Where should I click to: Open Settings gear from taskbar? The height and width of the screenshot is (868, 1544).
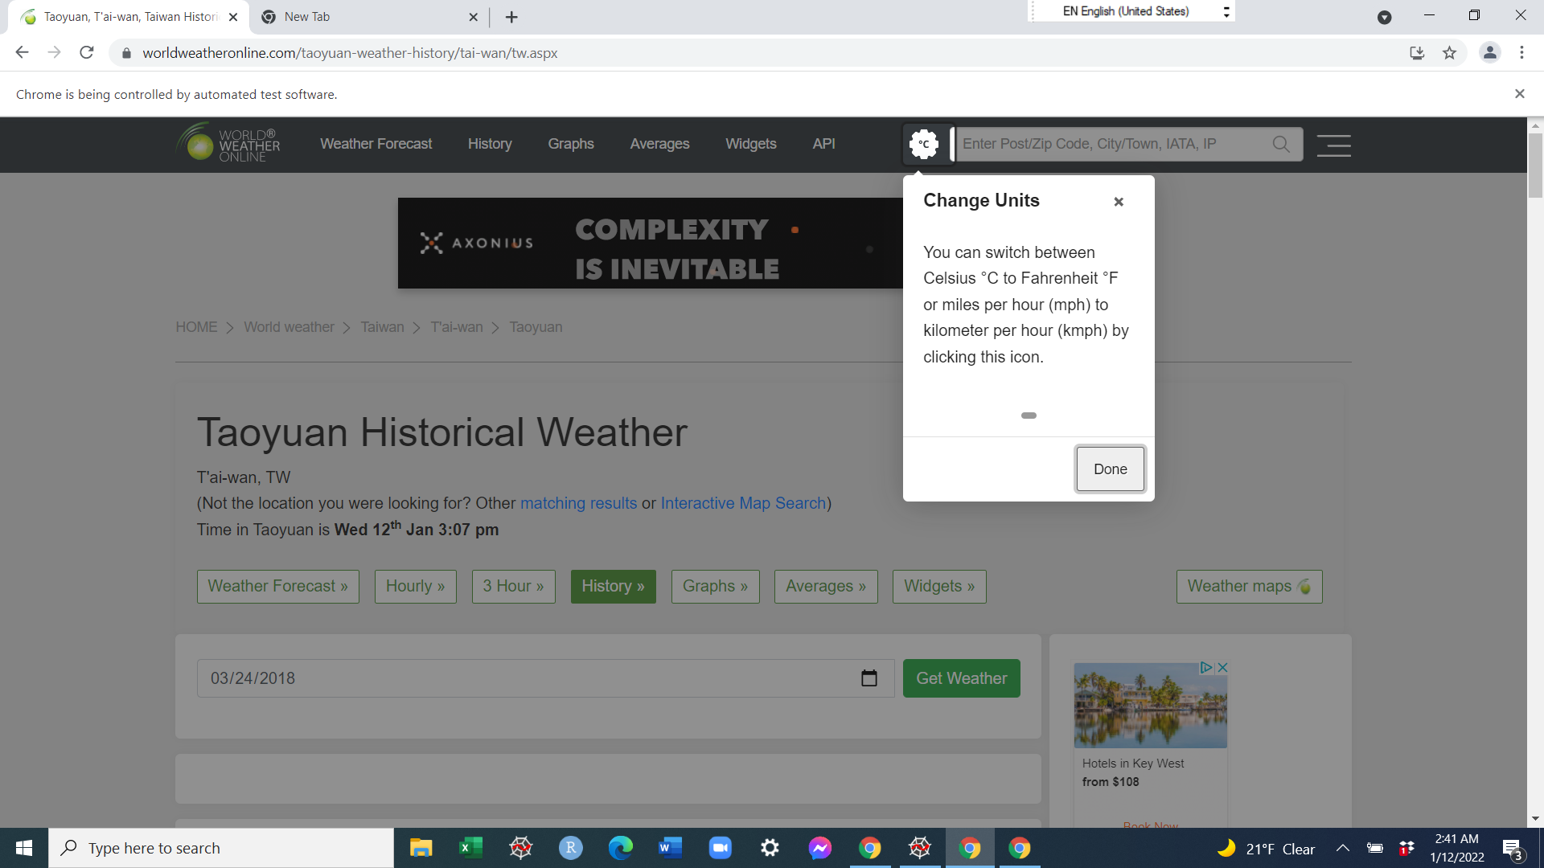click(x=770, y=848)
